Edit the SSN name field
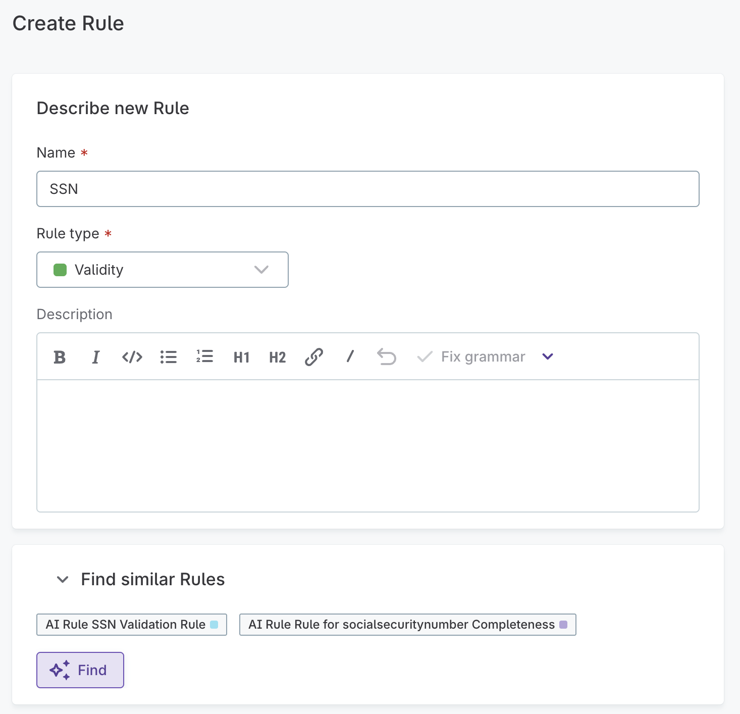Viewport: 740px width, 714px height. click(x=367, y=189)
